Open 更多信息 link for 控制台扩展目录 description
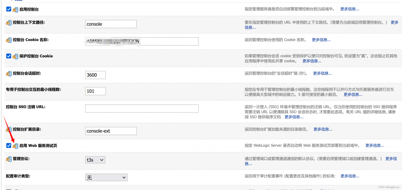Screen dimensions: 402x190 tap(323, 129)
